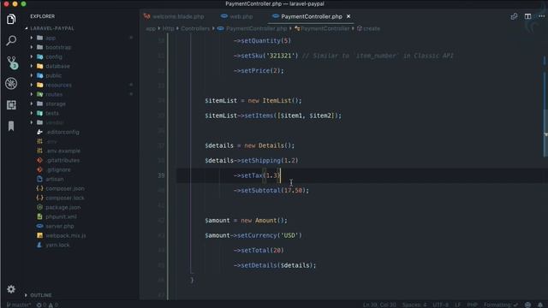Close the PaymentController.php tab

point(348,16)
